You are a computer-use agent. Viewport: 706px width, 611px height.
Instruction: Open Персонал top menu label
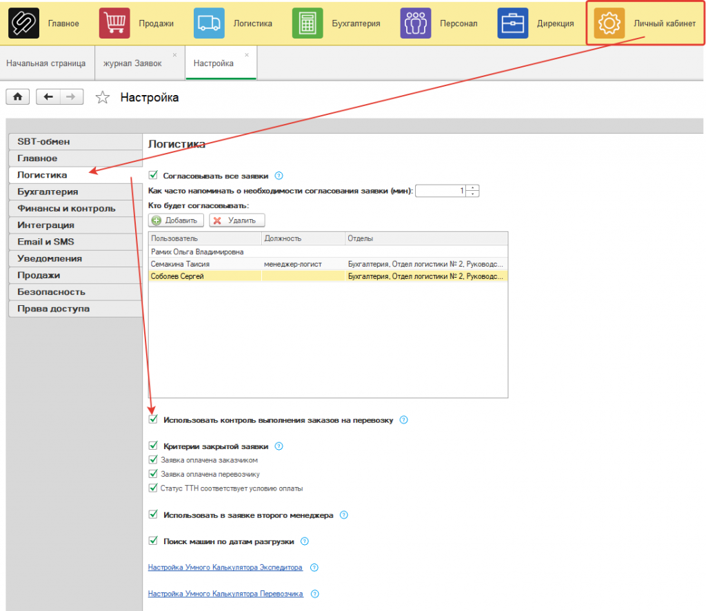pos(458,23)
